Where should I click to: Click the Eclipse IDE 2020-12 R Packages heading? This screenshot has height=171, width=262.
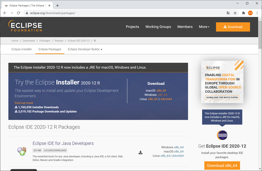coord(44,127)
